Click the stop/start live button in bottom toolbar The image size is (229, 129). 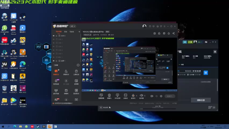coord(170,96)
